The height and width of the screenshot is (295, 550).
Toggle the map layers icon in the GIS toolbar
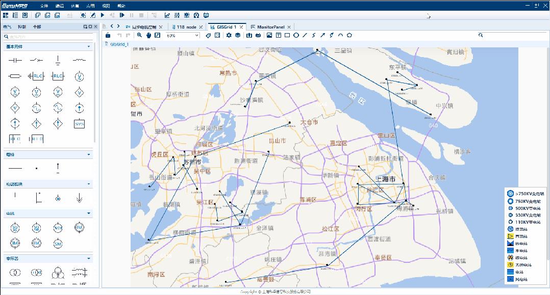(x=238, y=35)
